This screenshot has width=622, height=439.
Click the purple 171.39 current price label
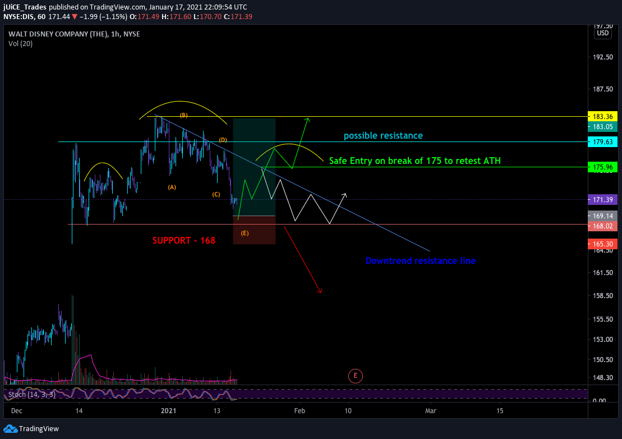pyautogui.click(x=602, y=200)
